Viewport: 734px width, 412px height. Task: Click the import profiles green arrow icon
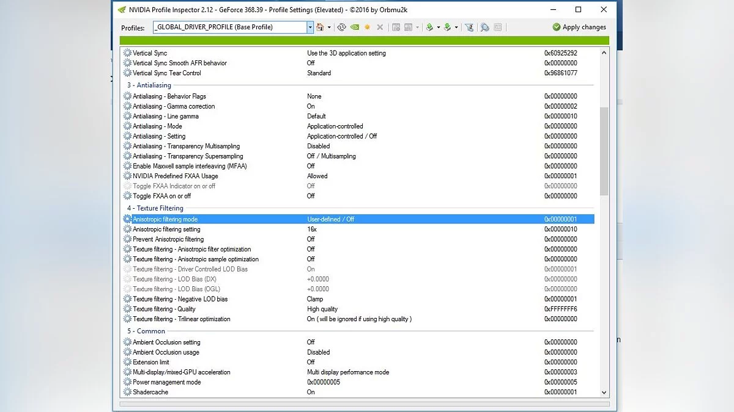click(x=448, y=27)
